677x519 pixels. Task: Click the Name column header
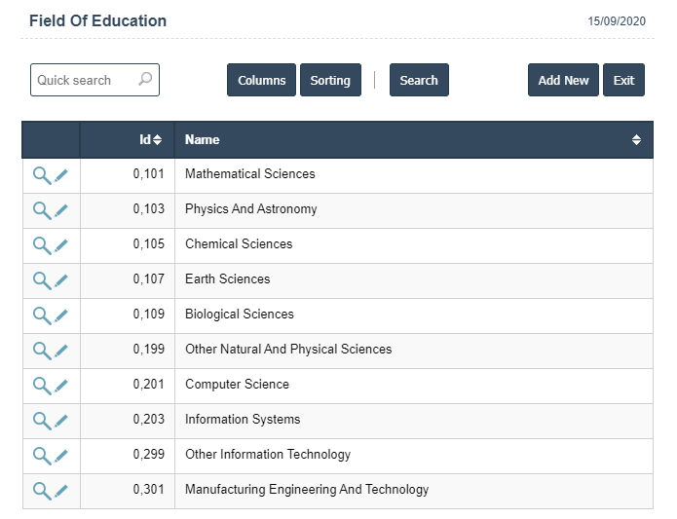coord(203,140)
